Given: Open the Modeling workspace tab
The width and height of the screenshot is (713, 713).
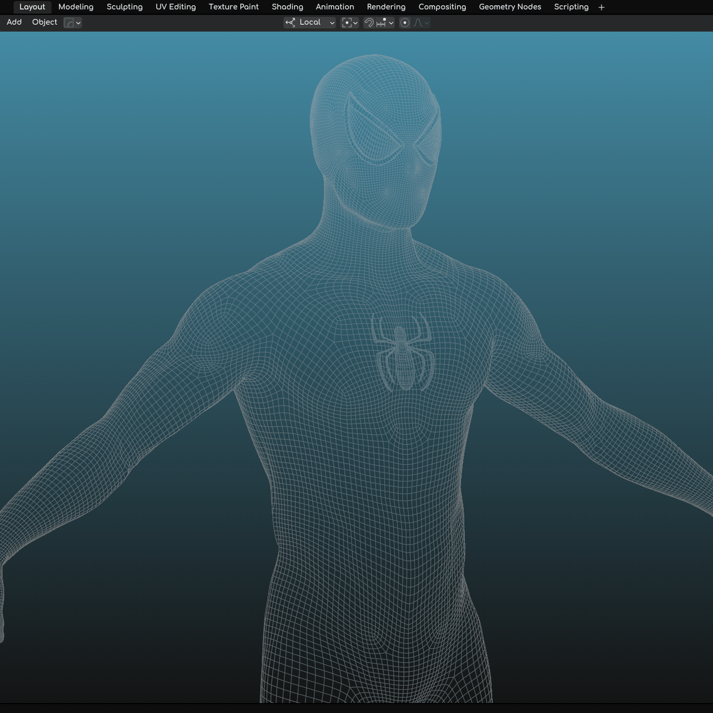Looking at the screenshot, I should [x=76, y=7].
